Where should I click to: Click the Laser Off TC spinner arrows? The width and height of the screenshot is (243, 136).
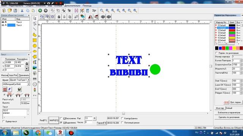(x=241, y=85)
